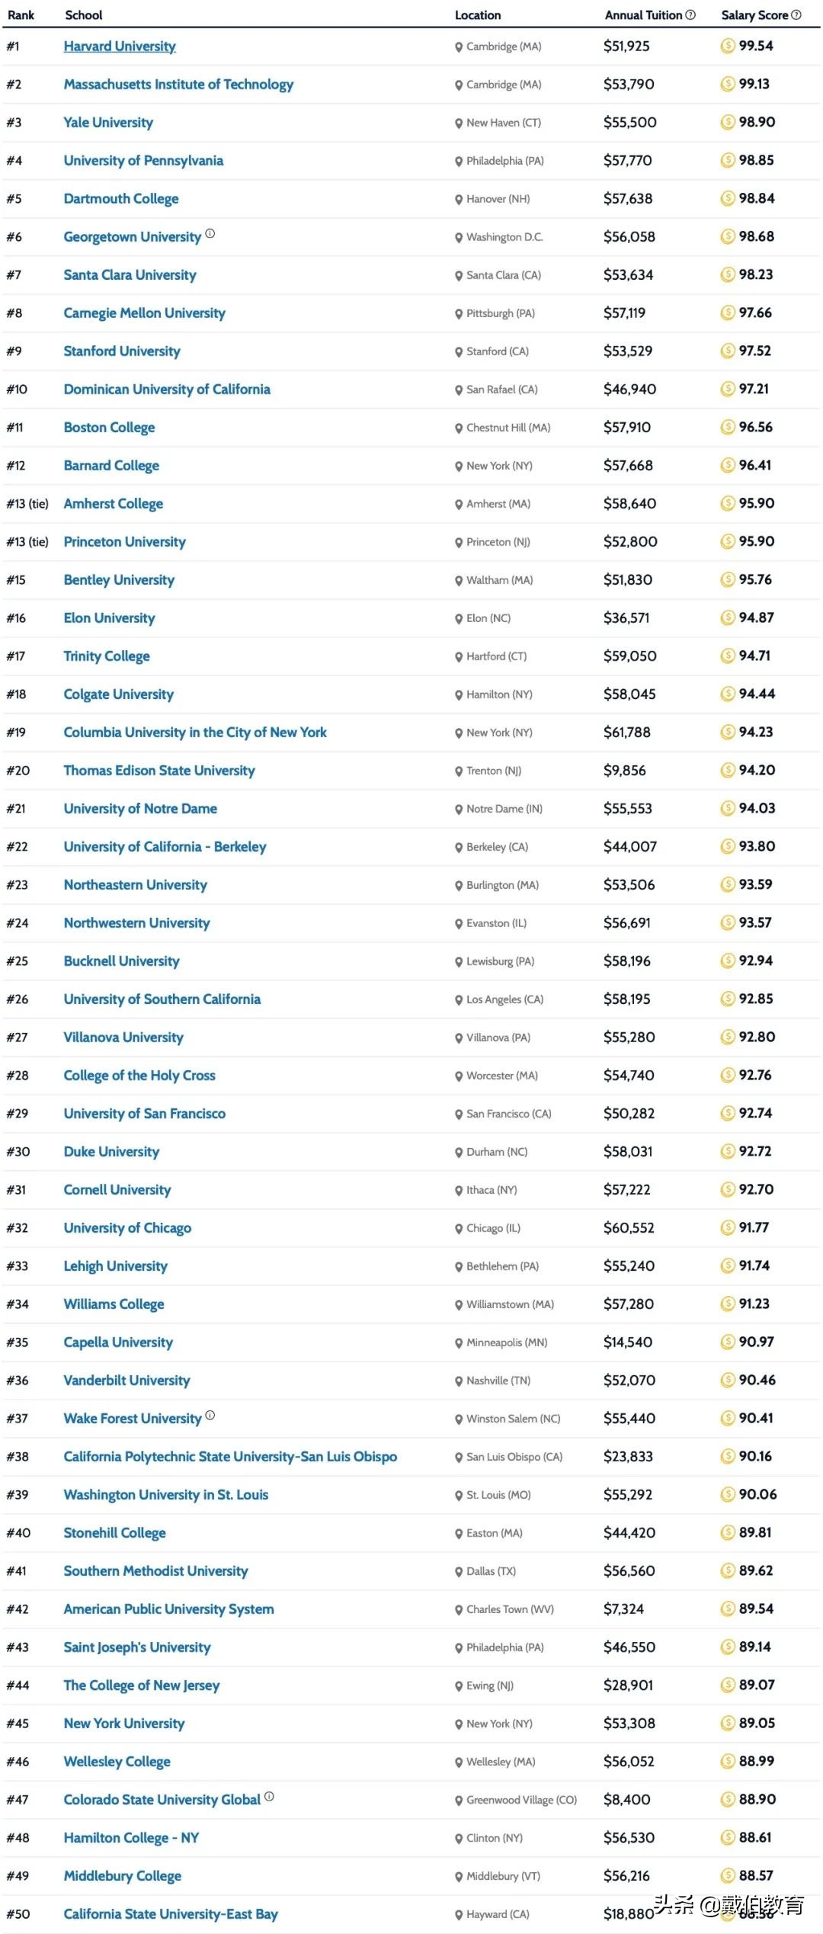Image resolution: width=823 pixels, height=1934 pixels.
Task: Open the Middlebury College link
Action: [123, 1876]
